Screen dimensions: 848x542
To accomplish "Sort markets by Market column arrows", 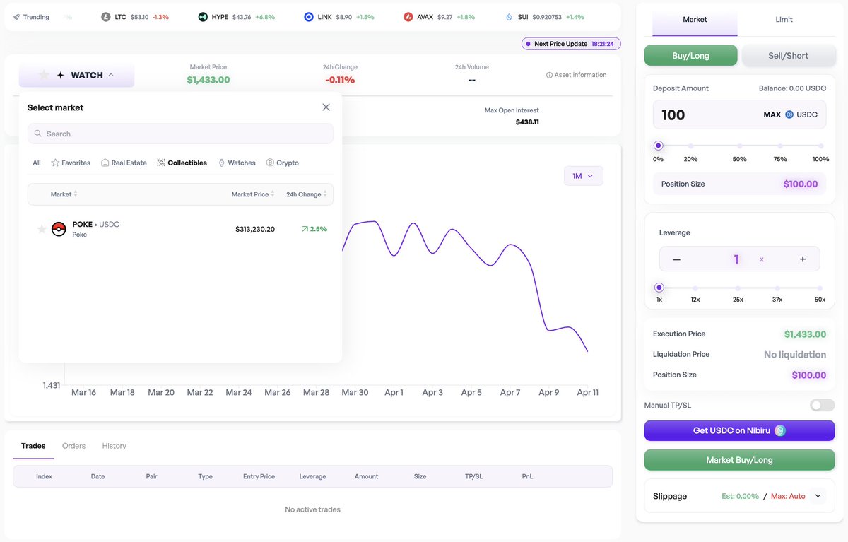I will tap(76, 194).
